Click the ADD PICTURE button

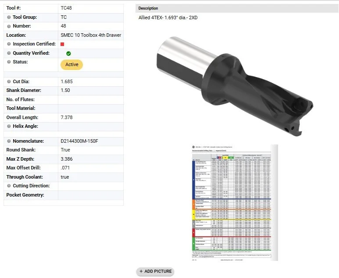(155, 271)
